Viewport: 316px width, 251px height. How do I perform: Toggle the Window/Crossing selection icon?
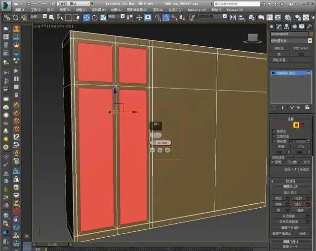pyautogui.click(x=77, y=18)
